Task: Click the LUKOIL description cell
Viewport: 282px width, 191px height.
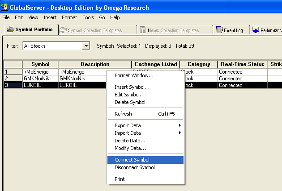Action: pos(82,85)
